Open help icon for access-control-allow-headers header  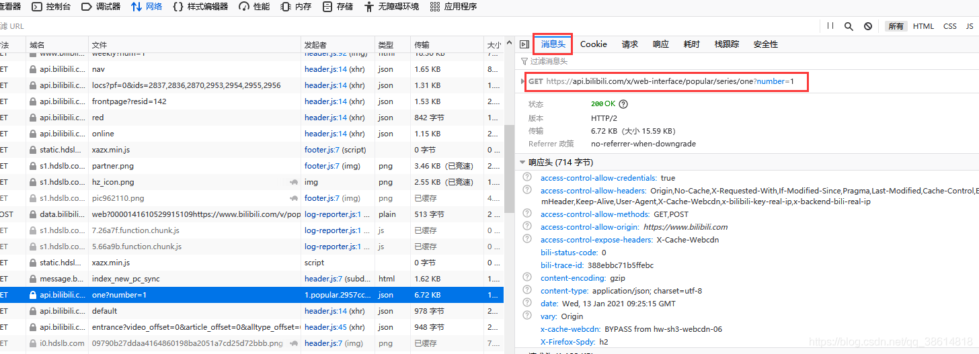pos(528,190)
